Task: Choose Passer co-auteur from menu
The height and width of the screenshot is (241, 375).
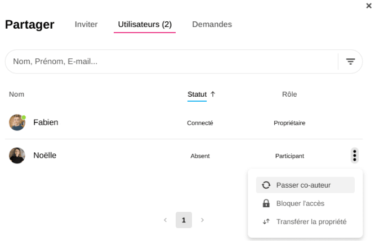Action: 303,185
